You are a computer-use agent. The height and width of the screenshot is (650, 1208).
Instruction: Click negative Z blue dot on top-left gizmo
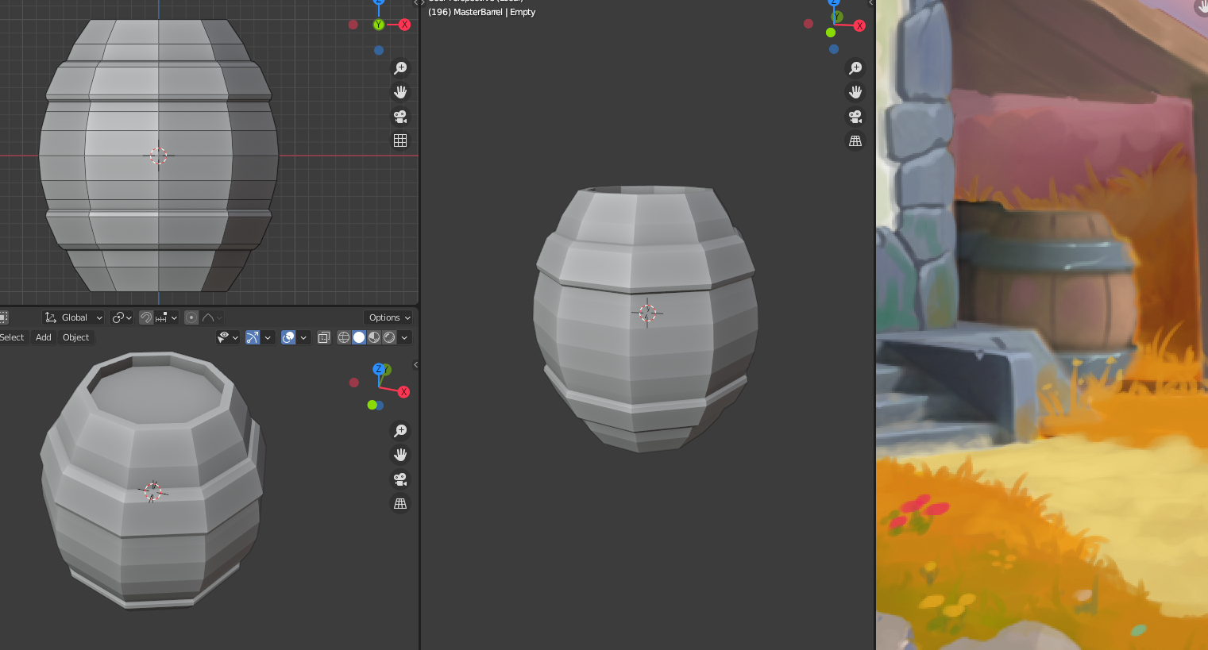tap(379, 50)
